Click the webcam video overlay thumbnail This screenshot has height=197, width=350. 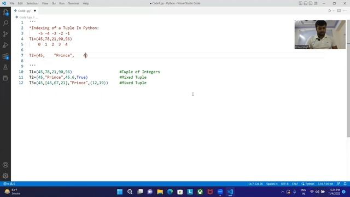coord(320,34)
